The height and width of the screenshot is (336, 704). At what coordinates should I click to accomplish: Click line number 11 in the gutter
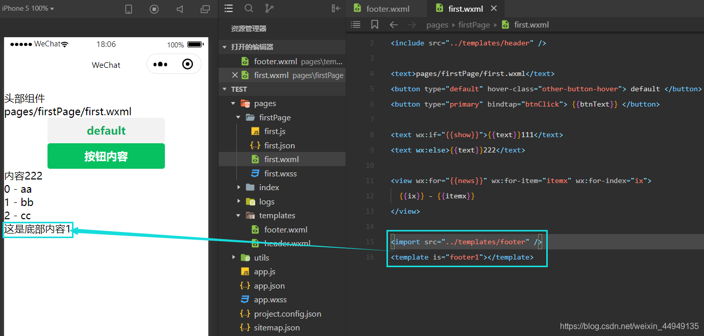pyautogui.click(x=370, y=180)
